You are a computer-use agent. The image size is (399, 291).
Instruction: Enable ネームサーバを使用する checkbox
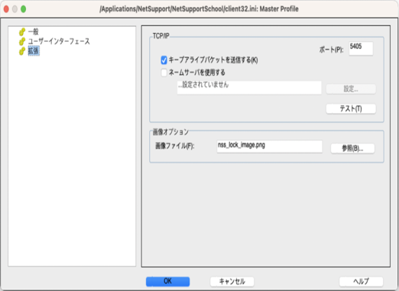click(x=164, y=73)
